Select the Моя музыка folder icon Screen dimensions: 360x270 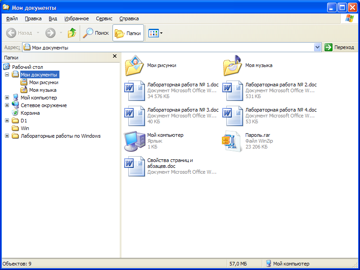(x=232, y=65)
